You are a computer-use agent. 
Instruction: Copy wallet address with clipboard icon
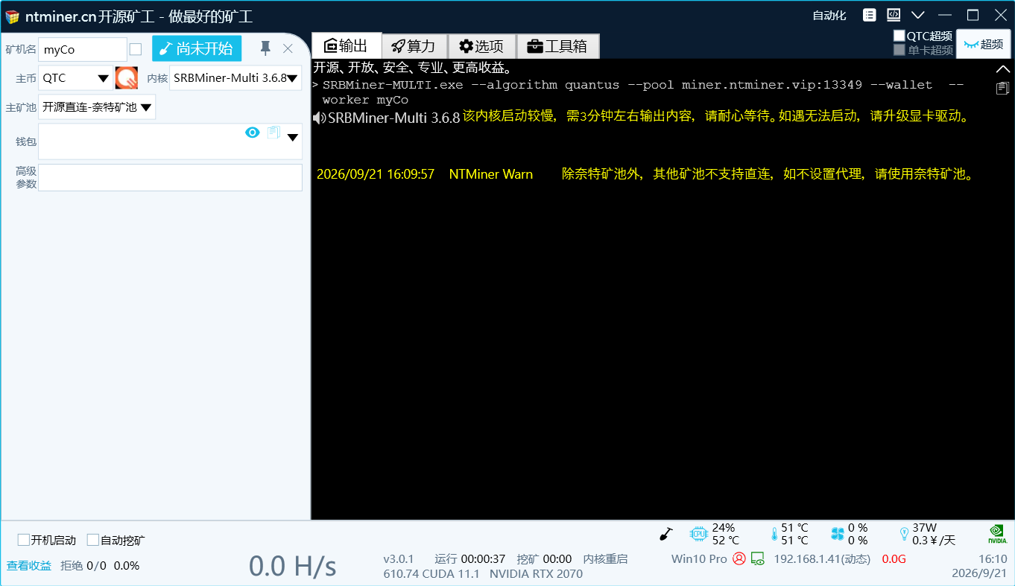click(x=273, y=133)
